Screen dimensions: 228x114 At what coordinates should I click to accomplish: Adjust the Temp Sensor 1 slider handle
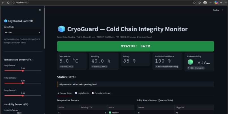23,71
